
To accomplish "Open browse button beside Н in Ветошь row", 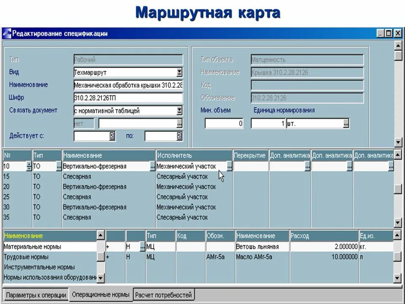I will click(x=142, y=247).
